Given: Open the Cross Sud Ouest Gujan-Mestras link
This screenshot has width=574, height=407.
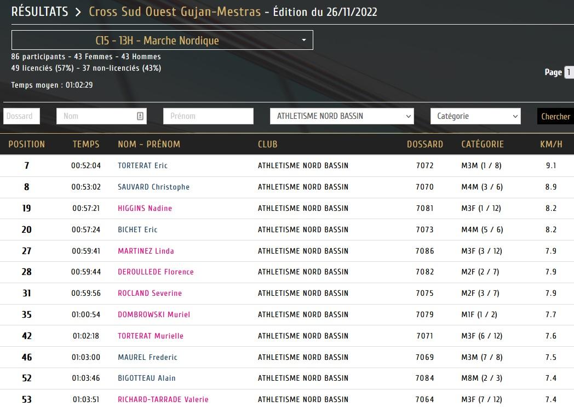Looking at the screenshot, I should (x=175, y=12).
